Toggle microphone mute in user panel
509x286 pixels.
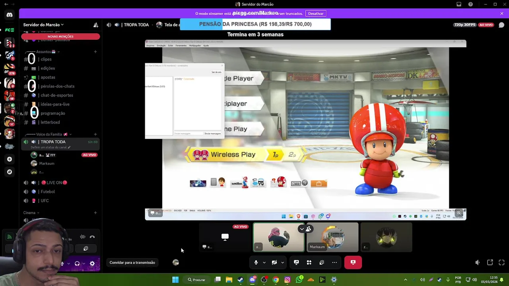pyautogui.click(x=62, y=263)
